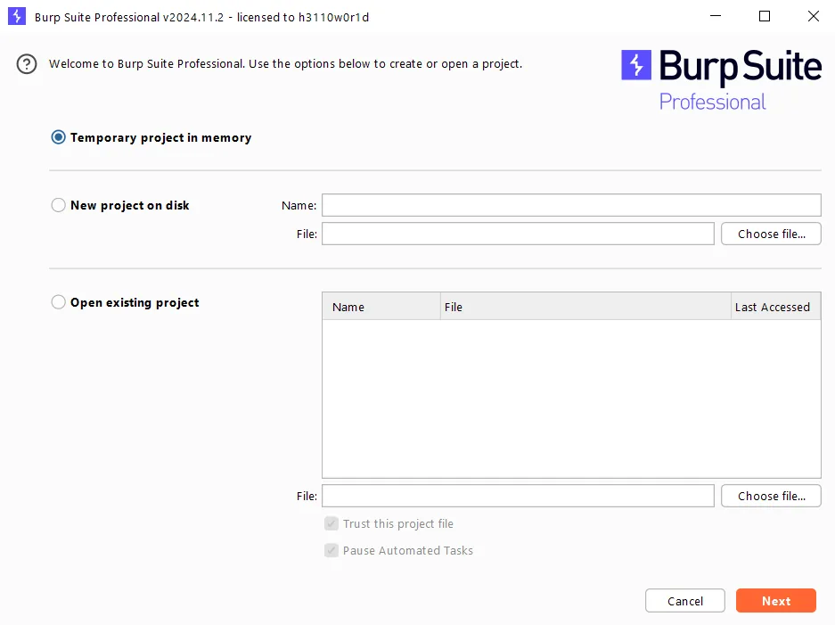Sort projects by File column header
Viewport: 835px width, 625px height.
(x=585, y=307)
